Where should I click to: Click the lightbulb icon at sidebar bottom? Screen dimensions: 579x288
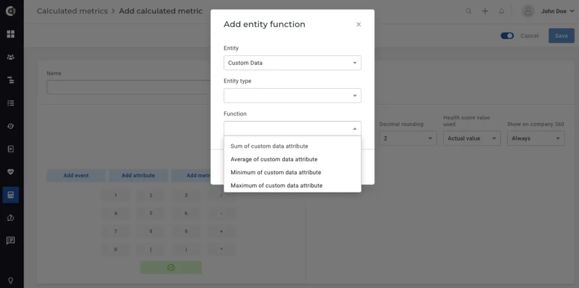click(x=11, y=280)
